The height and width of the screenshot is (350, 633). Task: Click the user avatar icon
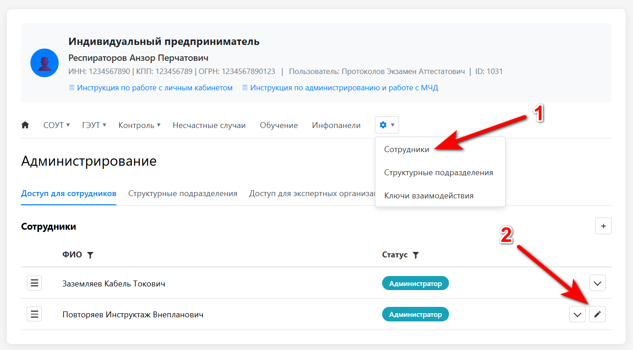[x=45, y=63]
